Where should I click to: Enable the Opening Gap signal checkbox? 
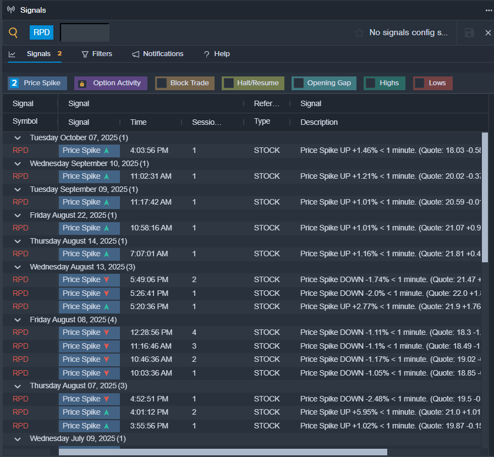tap(298, 83)
